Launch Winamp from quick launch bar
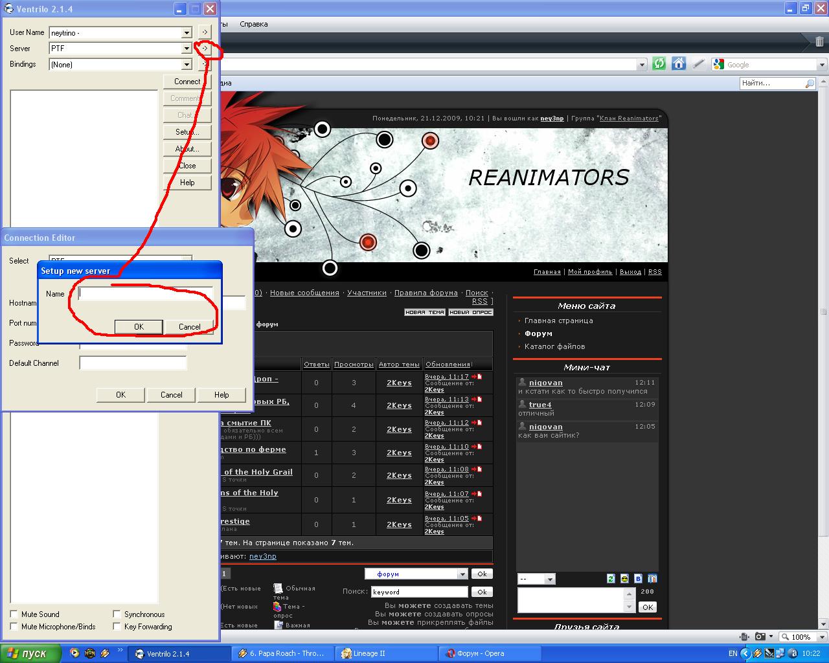The image size is (829, 663). click(x=106, y=653)
